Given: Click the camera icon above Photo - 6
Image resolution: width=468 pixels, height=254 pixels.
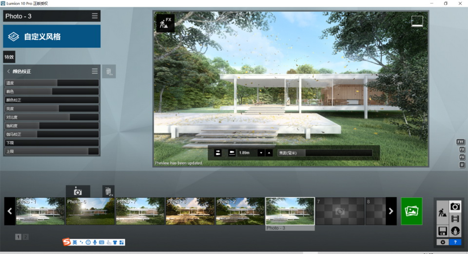Looking at the screenshot, I should [78, 191].
